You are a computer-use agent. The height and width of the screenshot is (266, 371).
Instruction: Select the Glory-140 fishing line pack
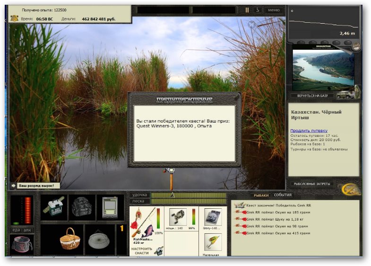point(213,217)
